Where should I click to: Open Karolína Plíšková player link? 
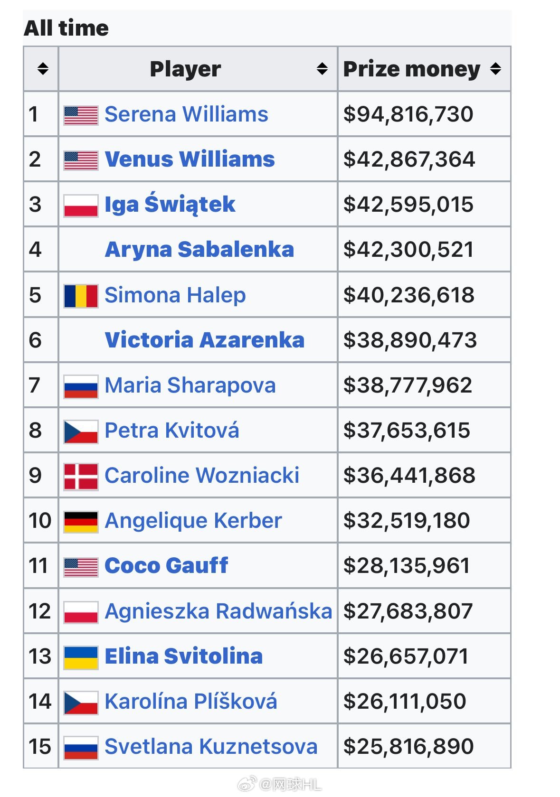(190, 702)
